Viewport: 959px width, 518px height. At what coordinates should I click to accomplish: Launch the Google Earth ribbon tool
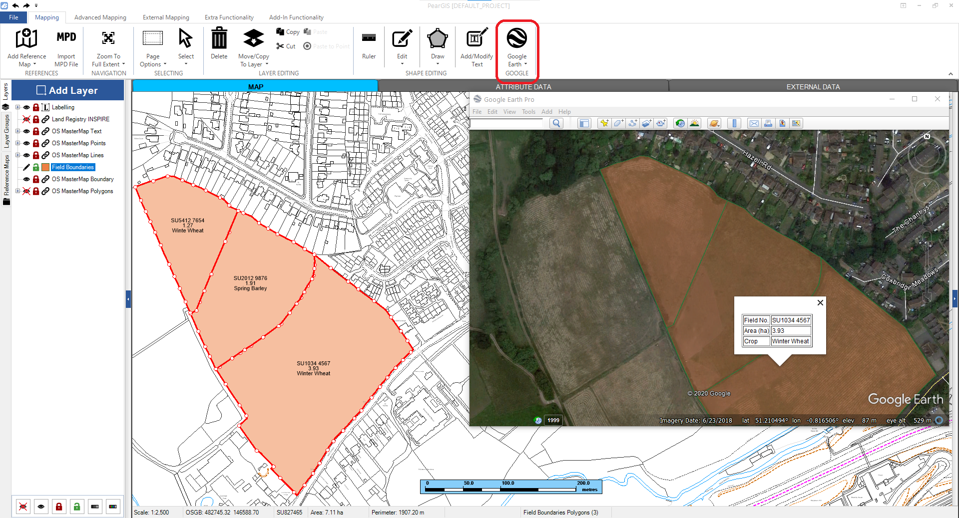pos(517,48)
